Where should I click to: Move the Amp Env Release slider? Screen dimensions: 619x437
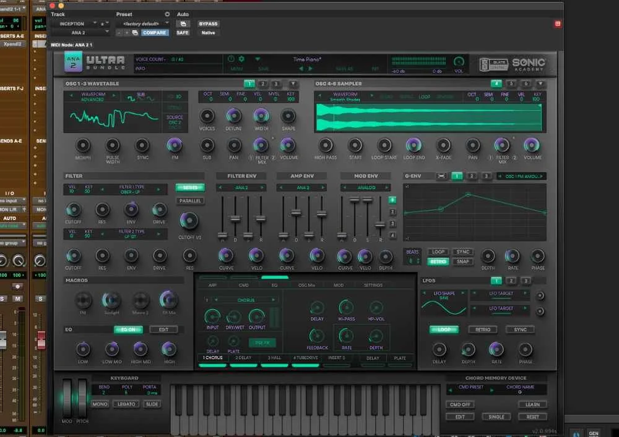(x=322, y=214)
